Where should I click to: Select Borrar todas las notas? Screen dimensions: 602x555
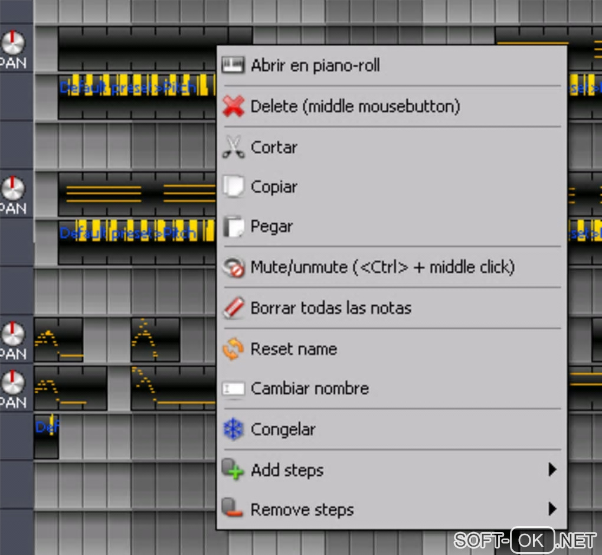392,308
